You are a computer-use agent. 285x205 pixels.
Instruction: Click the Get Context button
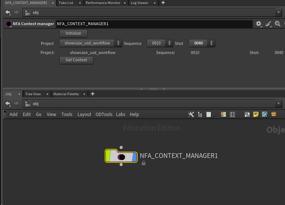[x=76, y=60]
